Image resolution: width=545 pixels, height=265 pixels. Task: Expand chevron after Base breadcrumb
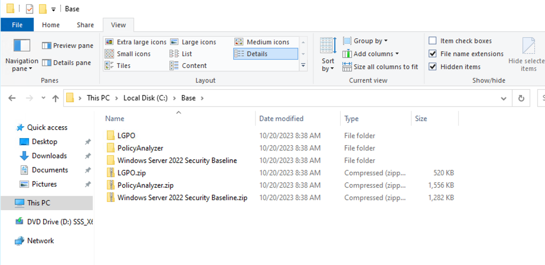point(202,99)
